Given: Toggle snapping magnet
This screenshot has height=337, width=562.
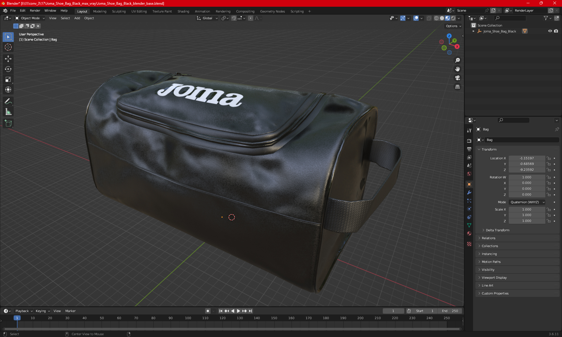Looking at the screenshot, I should (234, 18).
